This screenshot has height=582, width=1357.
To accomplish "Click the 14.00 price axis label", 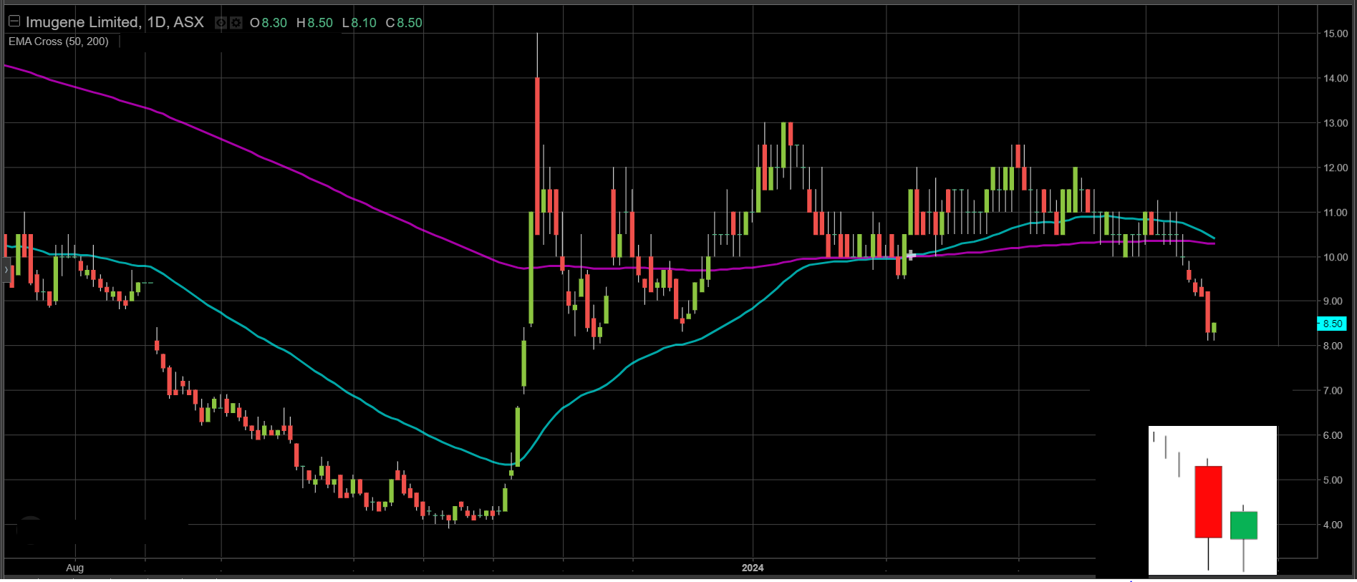I will (1336, 78).
